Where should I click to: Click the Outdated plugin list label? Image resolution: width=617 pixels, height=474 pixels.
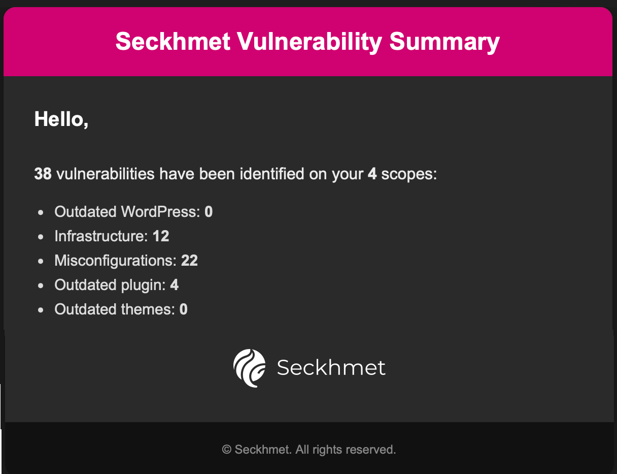coord(110,285)
